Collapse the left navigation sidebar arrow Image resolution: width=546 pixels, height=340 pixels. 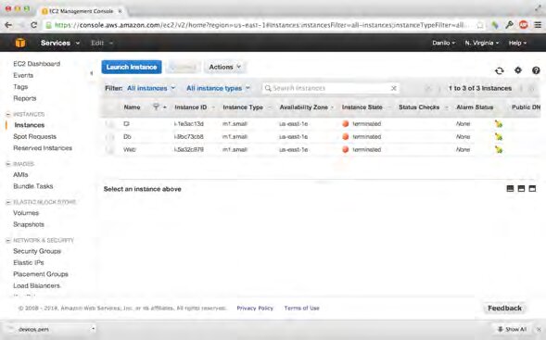(x=91, y=73)
